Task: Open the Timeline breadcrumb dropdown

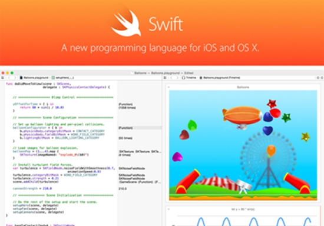Action: [189, 78]
